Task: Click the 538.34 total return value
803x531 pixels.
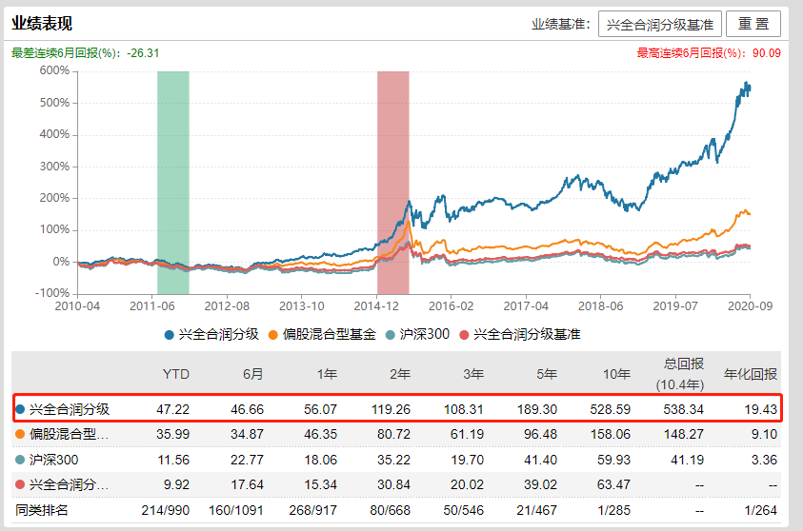Action: [x=684, y=410]
